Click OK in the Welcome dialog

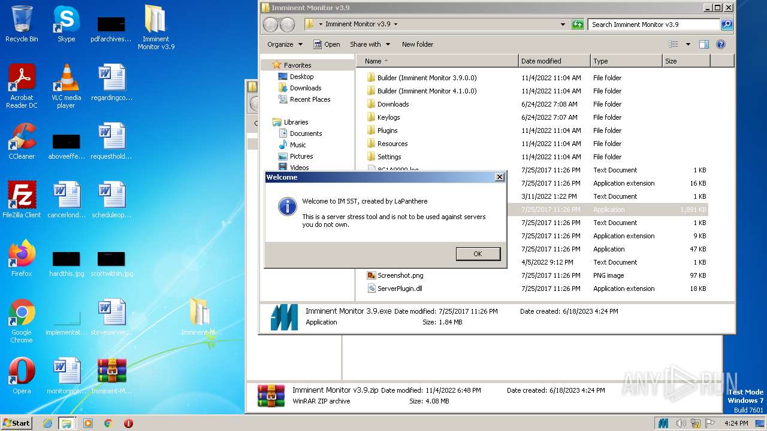pos(478,254)
